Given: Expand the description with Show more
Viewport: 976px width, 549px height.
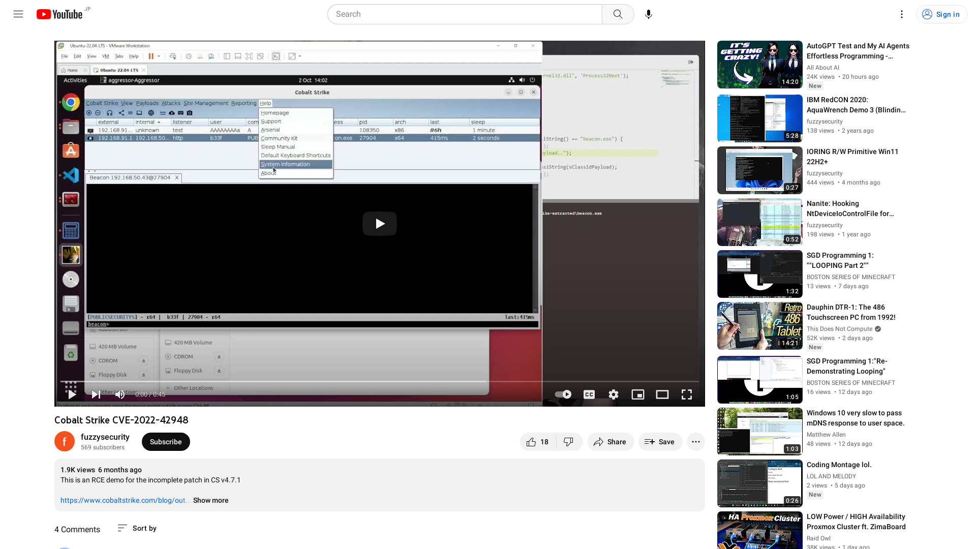Looking at the screenshot, I should tap(210, 500).
